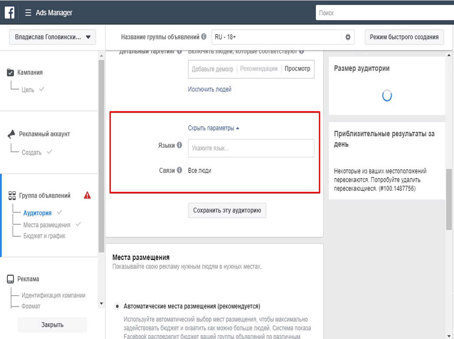Screen dimensions: 454x339
Task: Click info icon beside Название группы объявлений
Action: 204,37
